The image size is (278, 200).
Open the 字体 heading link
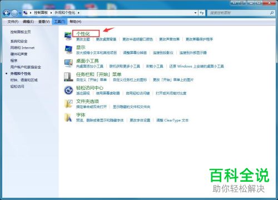(81, 115)
